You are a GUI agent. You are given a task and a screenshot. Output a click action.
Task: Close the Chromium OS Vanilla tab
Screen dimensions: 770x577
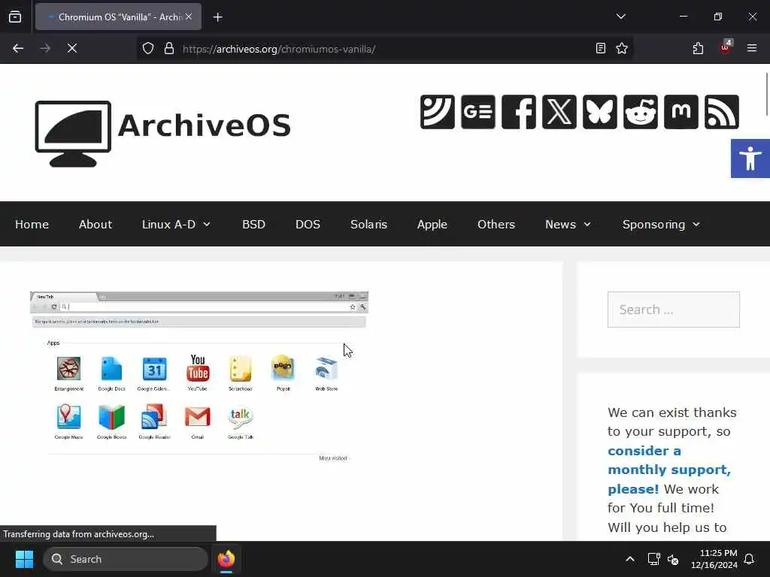tap(189, 17)
